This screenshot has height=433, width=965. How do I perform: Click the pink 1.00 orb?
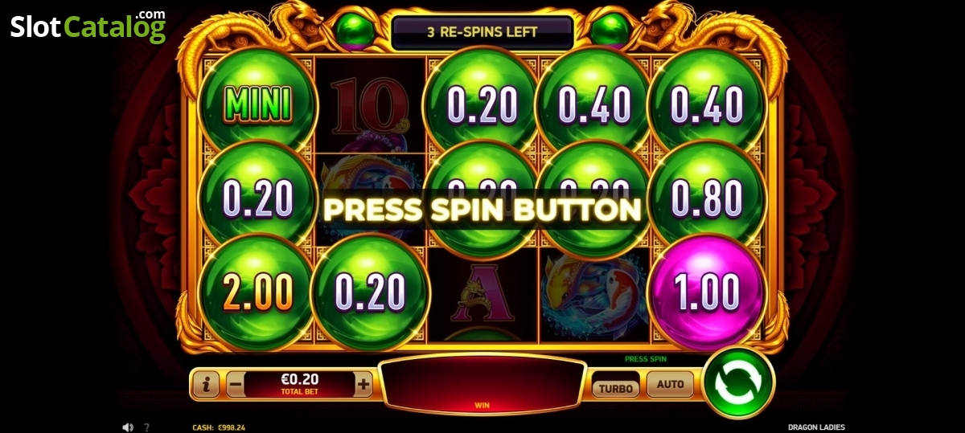(x=707, y=294)
